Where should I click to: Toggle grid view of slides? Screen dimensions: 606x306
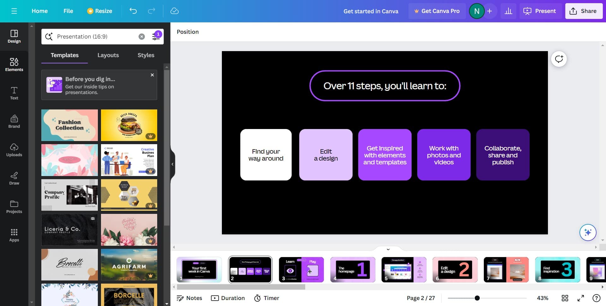[x=565, y=298]
